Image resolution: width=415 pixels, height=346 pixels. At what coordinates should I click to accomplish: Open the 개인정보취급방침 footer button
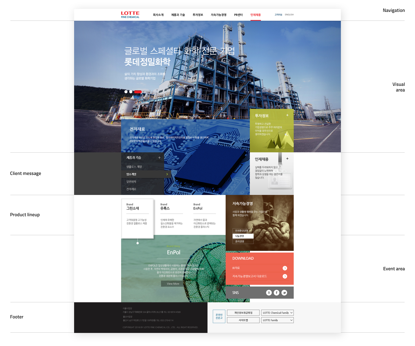243,313
